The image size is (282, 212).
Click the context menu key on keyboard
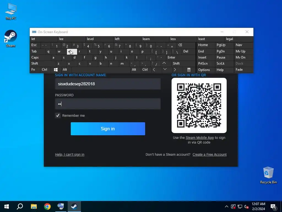(x=189, y=70)
